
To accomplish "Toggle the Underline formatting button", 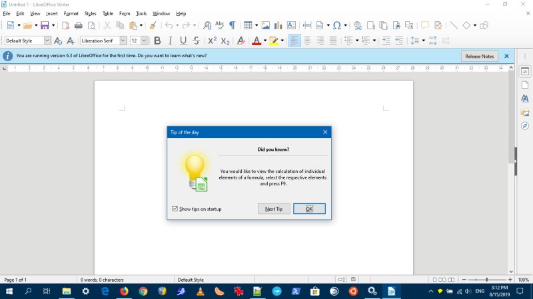I will (x=183, y=41).
